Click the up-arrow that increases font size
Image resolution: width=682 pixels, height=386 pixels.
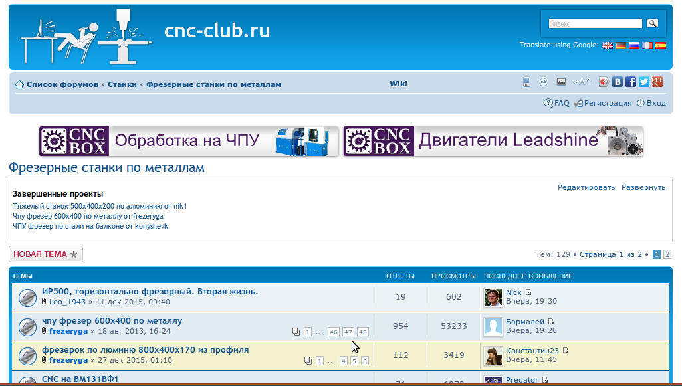point(588,81)
